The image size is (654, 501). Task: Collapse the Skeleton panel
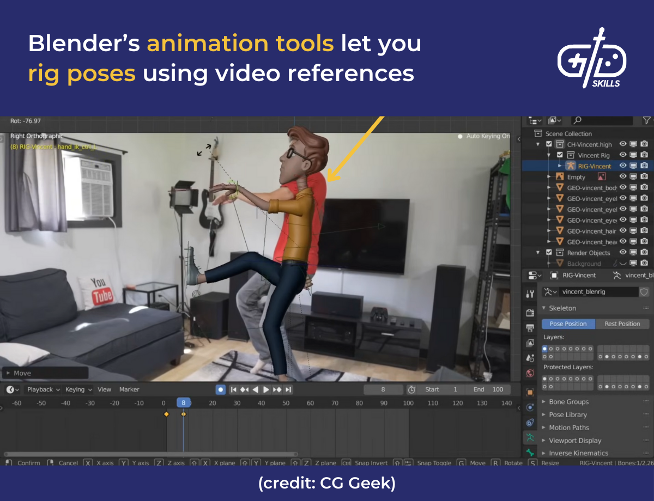tap(545, 308)
